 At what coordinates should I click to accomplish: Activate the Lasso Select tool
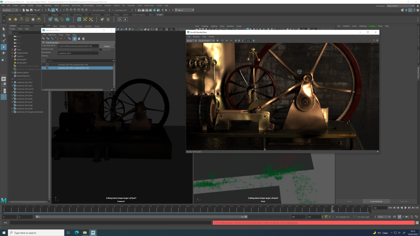click(x=3, y=35)
